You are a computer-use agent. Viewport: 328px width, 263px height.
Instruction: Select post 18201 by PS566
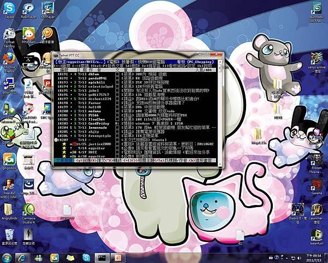pyautogui.click(x=134, y=115)
